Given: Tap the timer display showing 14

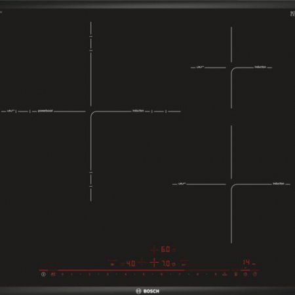Looking at the screenshot, I should click(x=246, y=262).
